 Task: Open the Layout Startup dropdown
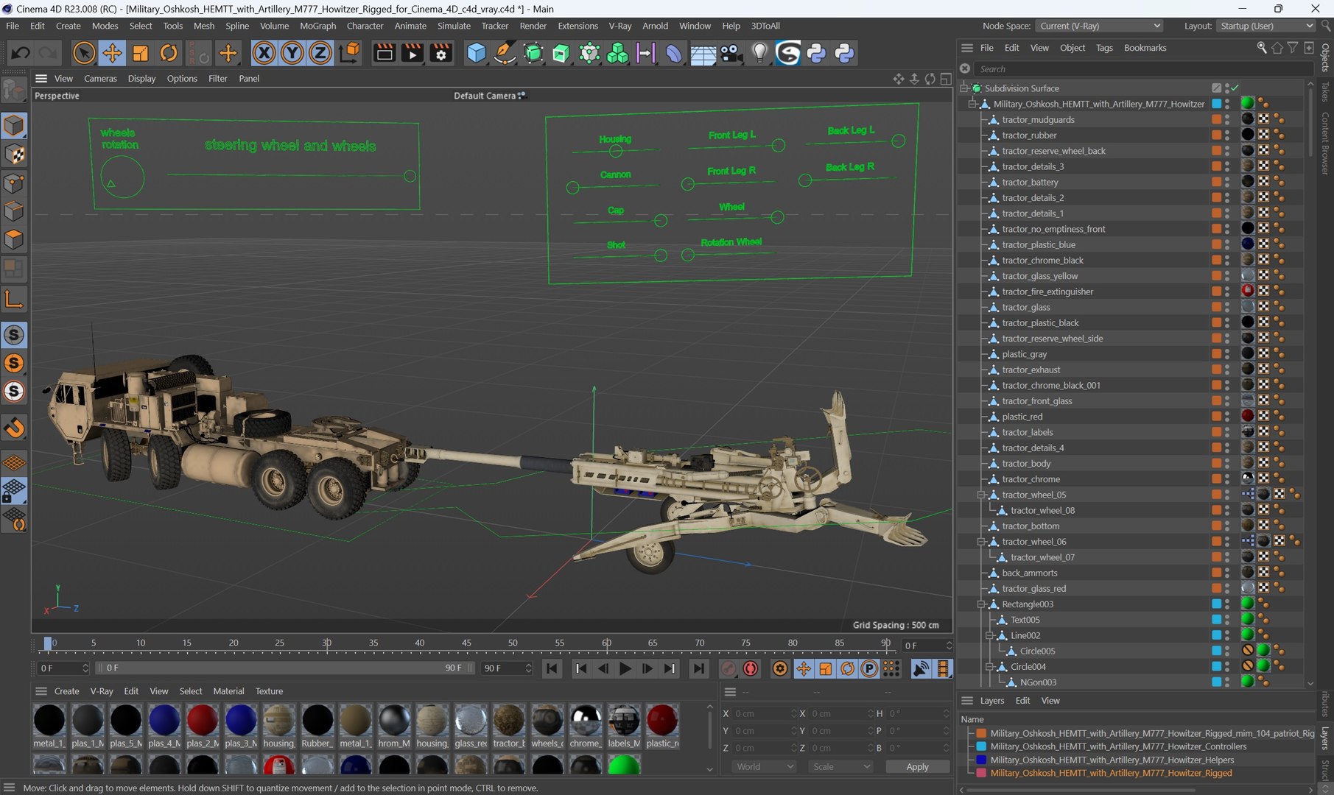(1265, 26)
